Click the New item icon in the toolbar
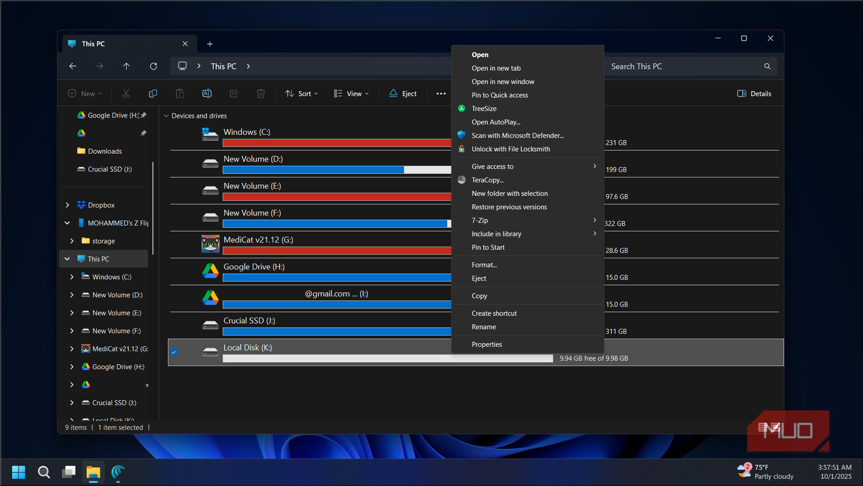863x486 pixels. click(84, 93)
